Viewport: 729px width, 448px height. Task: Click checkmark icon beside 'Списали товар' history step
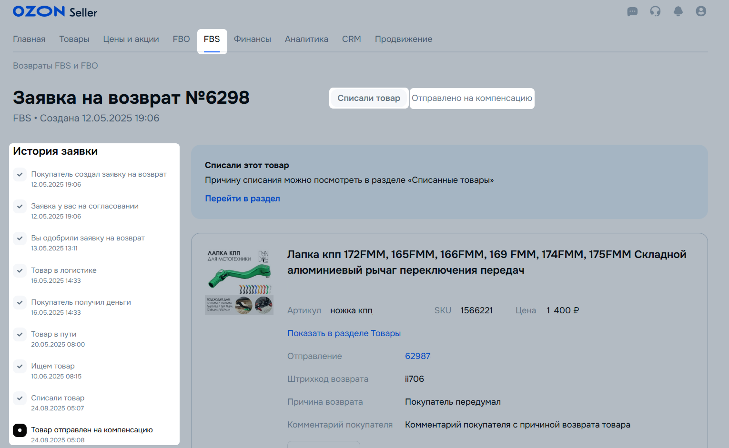pyautogui.click(x=20, y=398)
